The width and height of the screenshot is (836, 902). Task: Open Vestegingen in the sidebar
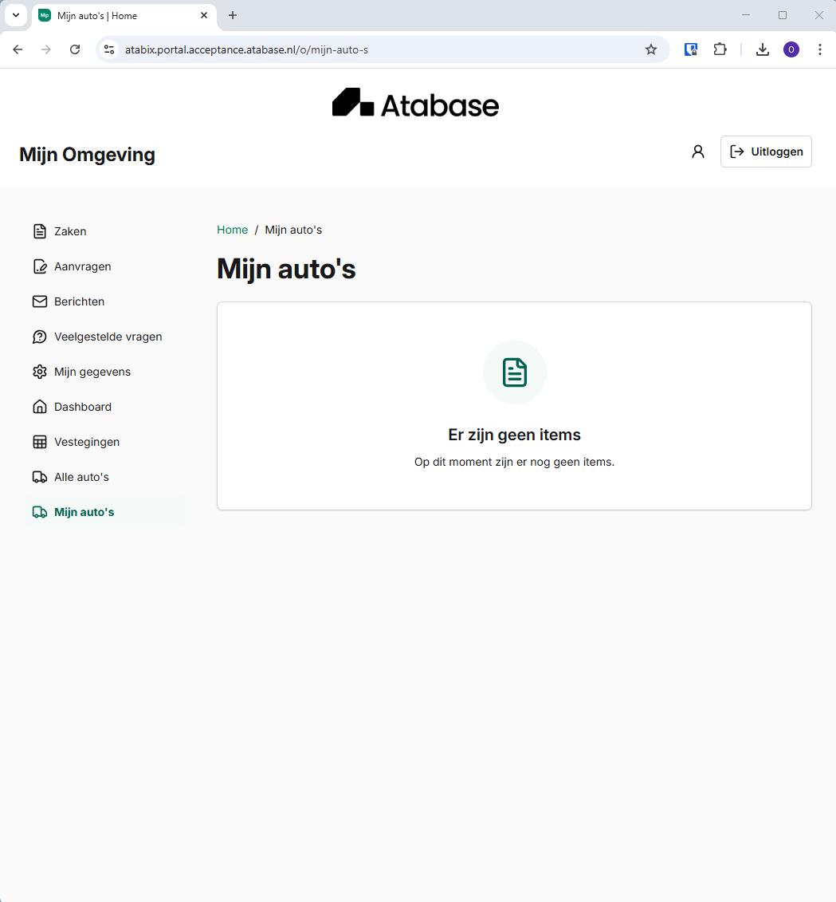(x=105, y=442)
